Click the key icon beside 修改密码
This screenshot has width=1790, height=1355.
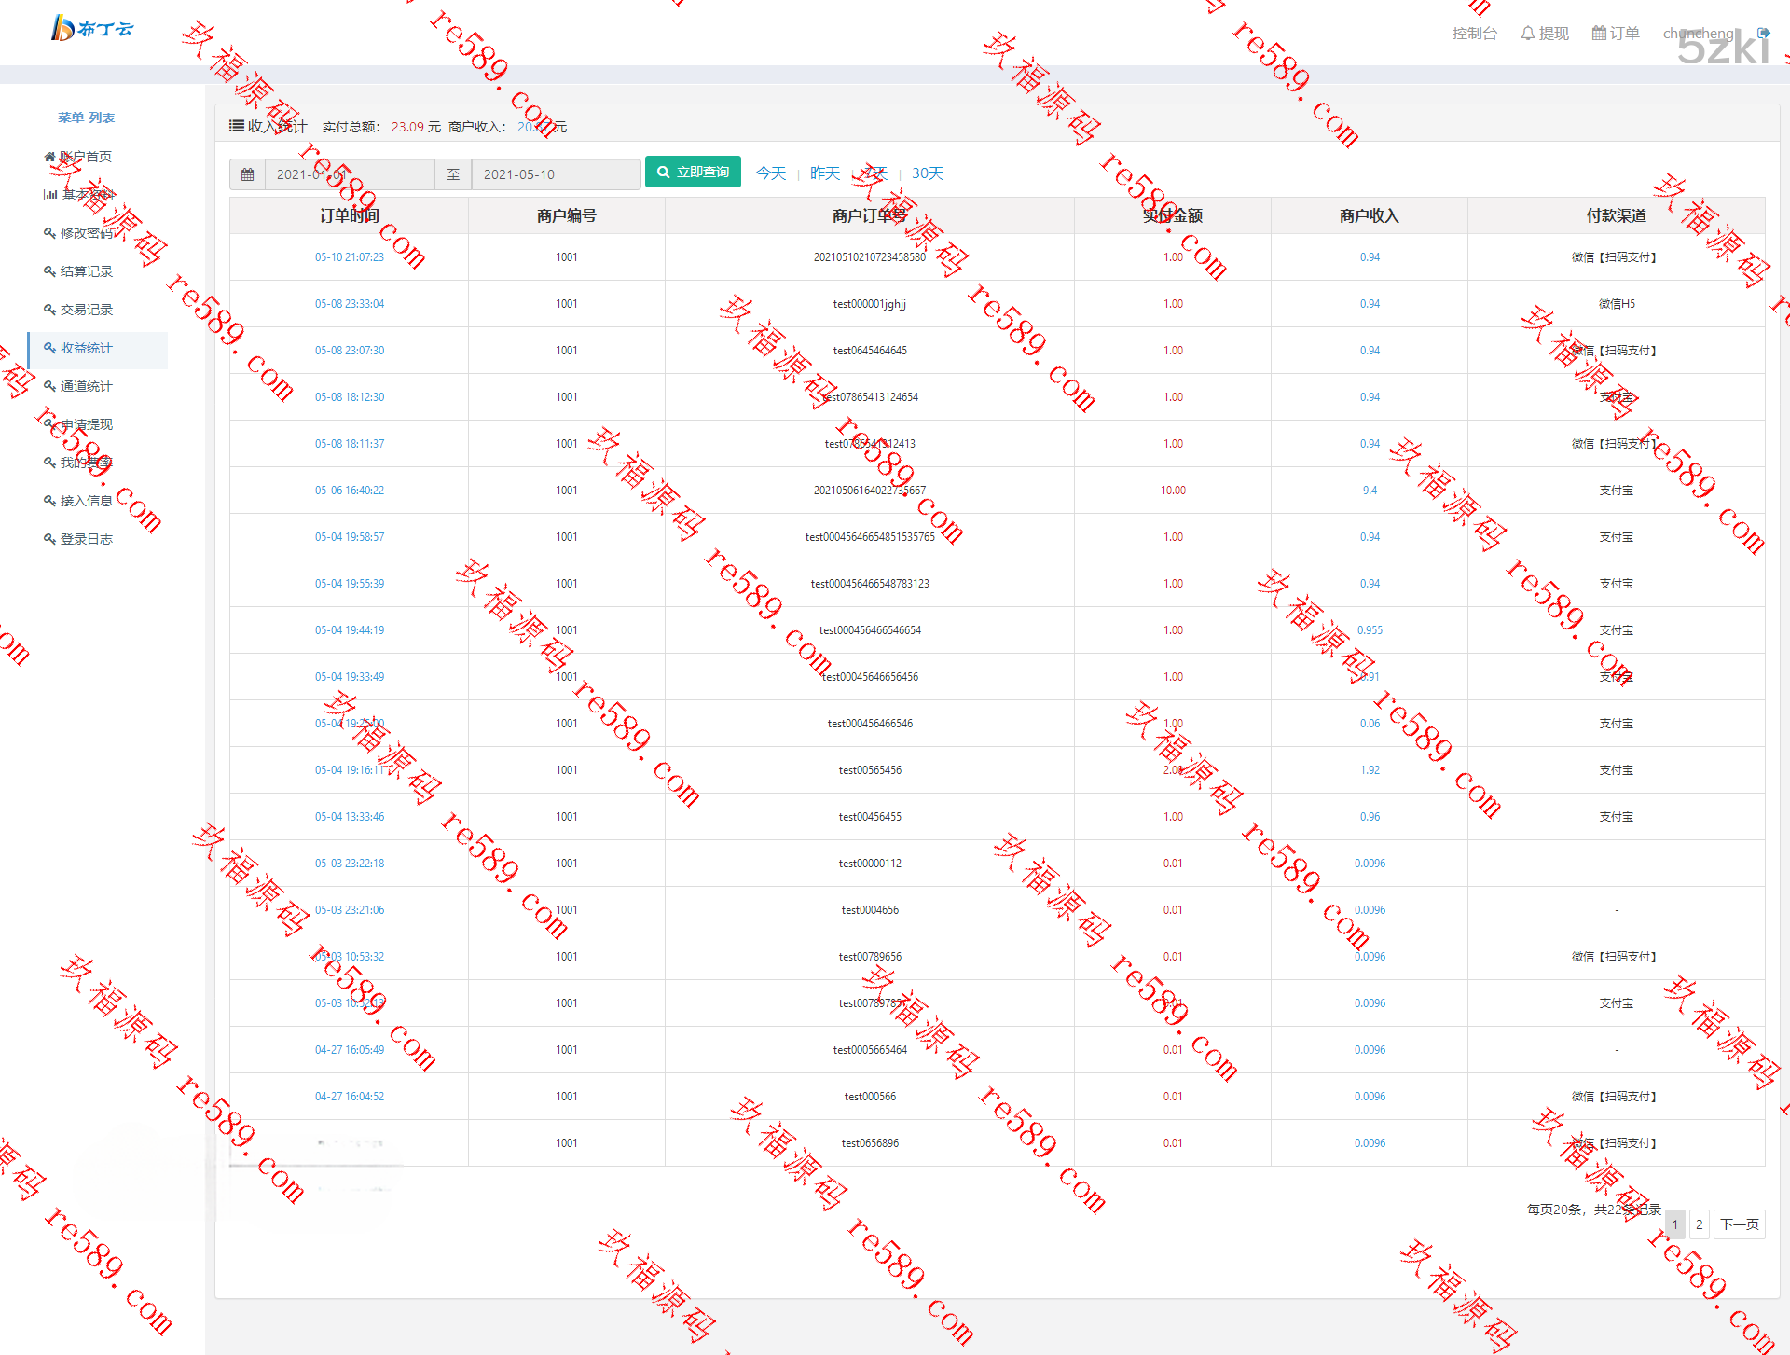point(49,233)
